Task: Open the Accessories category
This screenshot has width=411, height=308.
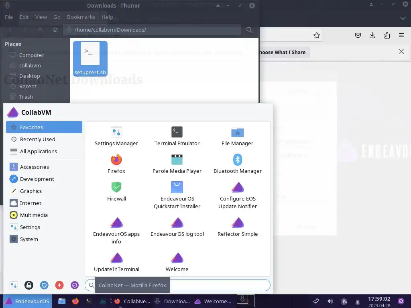Action: click(x=44, y=167)
